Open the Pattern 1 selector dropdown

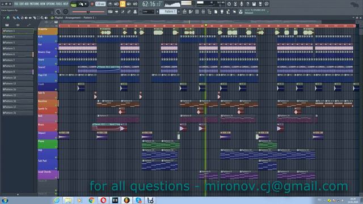(x=168, y=11)
